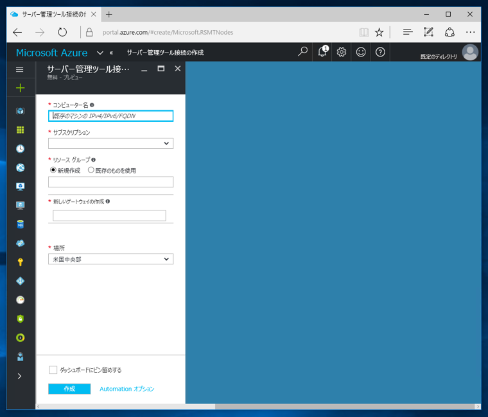Toggle Edge reading view book icon
Screen dimensions: 488x417
coord(364,32)
